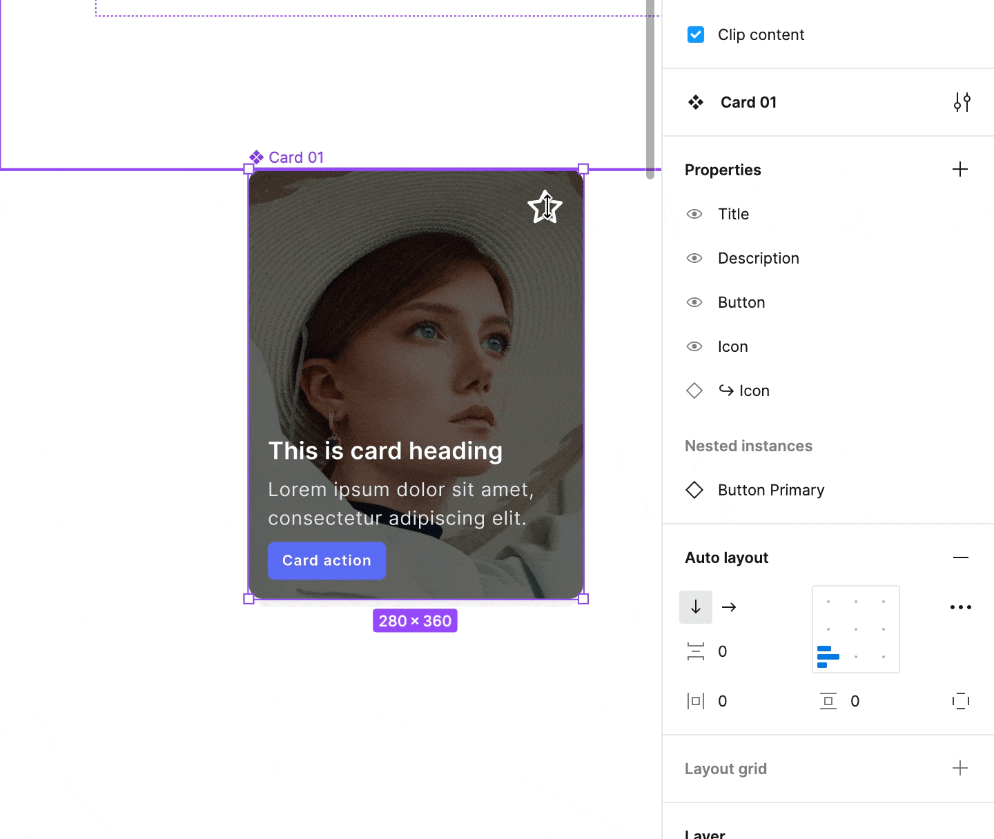Click the auto layout alignment grid box
This screenshot has width=994, height=839.
(856, 629)
